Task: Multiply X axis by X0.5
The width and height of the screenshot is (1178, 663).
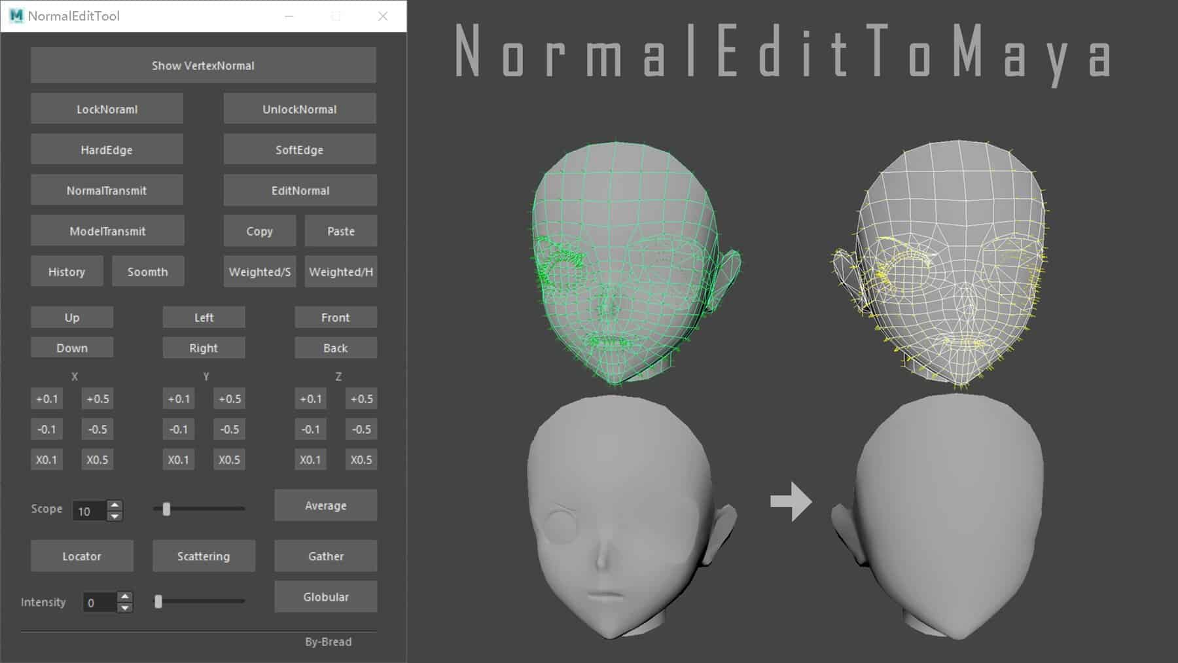Action: [98, 459]
